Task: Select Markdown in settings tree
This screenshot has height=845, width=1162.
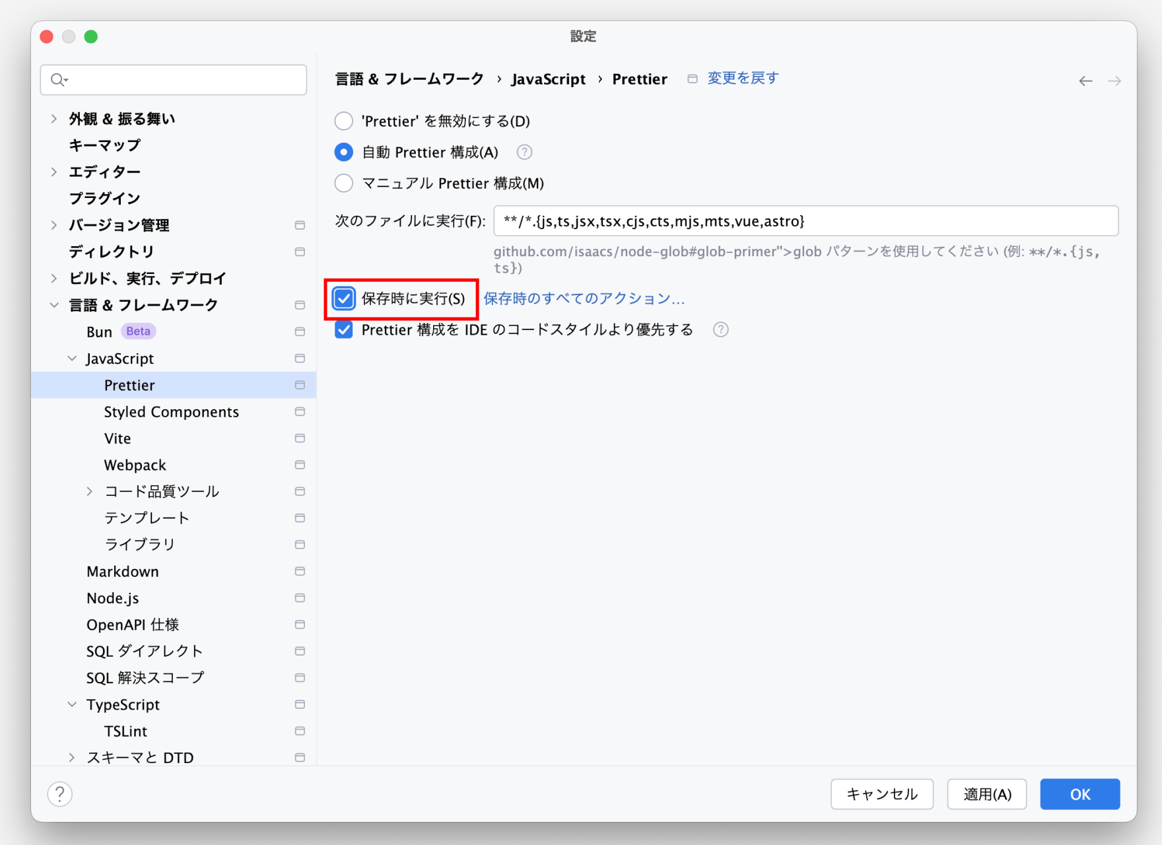Action: tap(123, 572)
